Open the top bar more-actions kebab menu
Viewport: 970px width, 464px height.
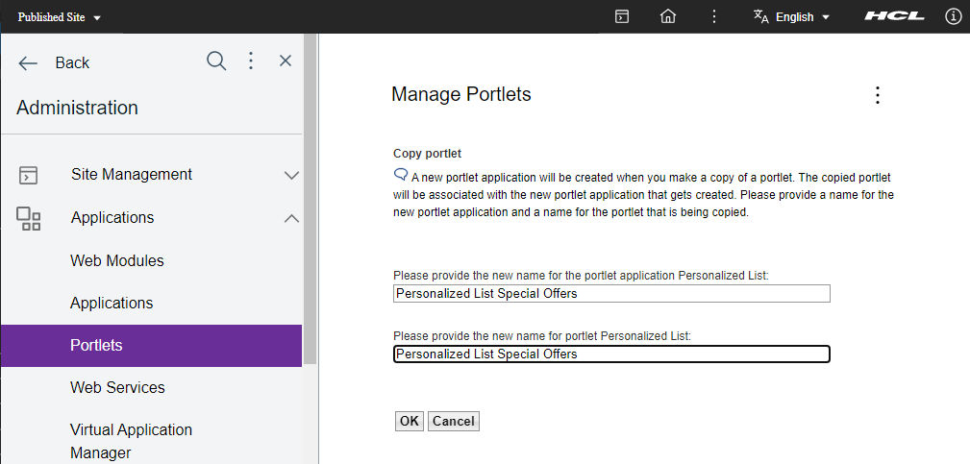714,16
